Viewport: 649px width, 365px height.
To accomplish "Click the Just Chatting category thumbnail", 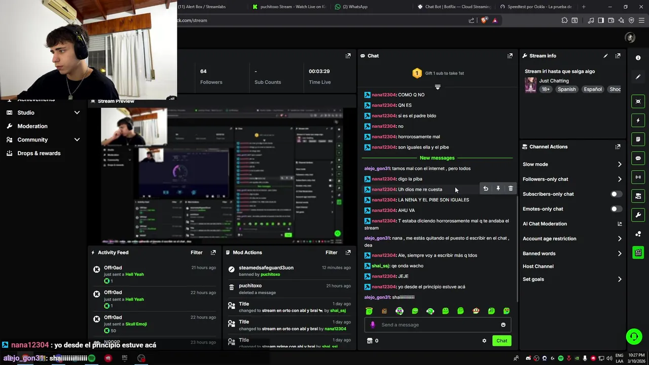I will (530, 85).
